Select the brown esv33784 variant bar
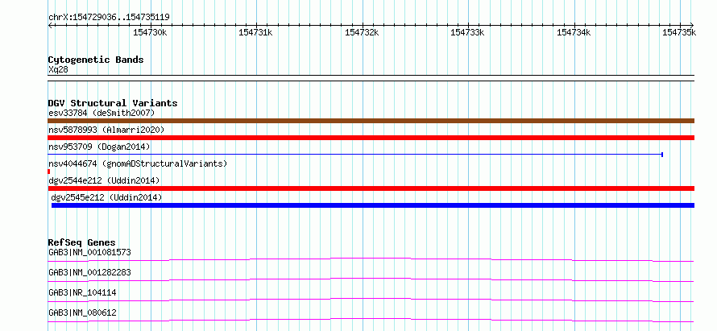Viewport: 717px width, 331px height. tap(371, 121)
